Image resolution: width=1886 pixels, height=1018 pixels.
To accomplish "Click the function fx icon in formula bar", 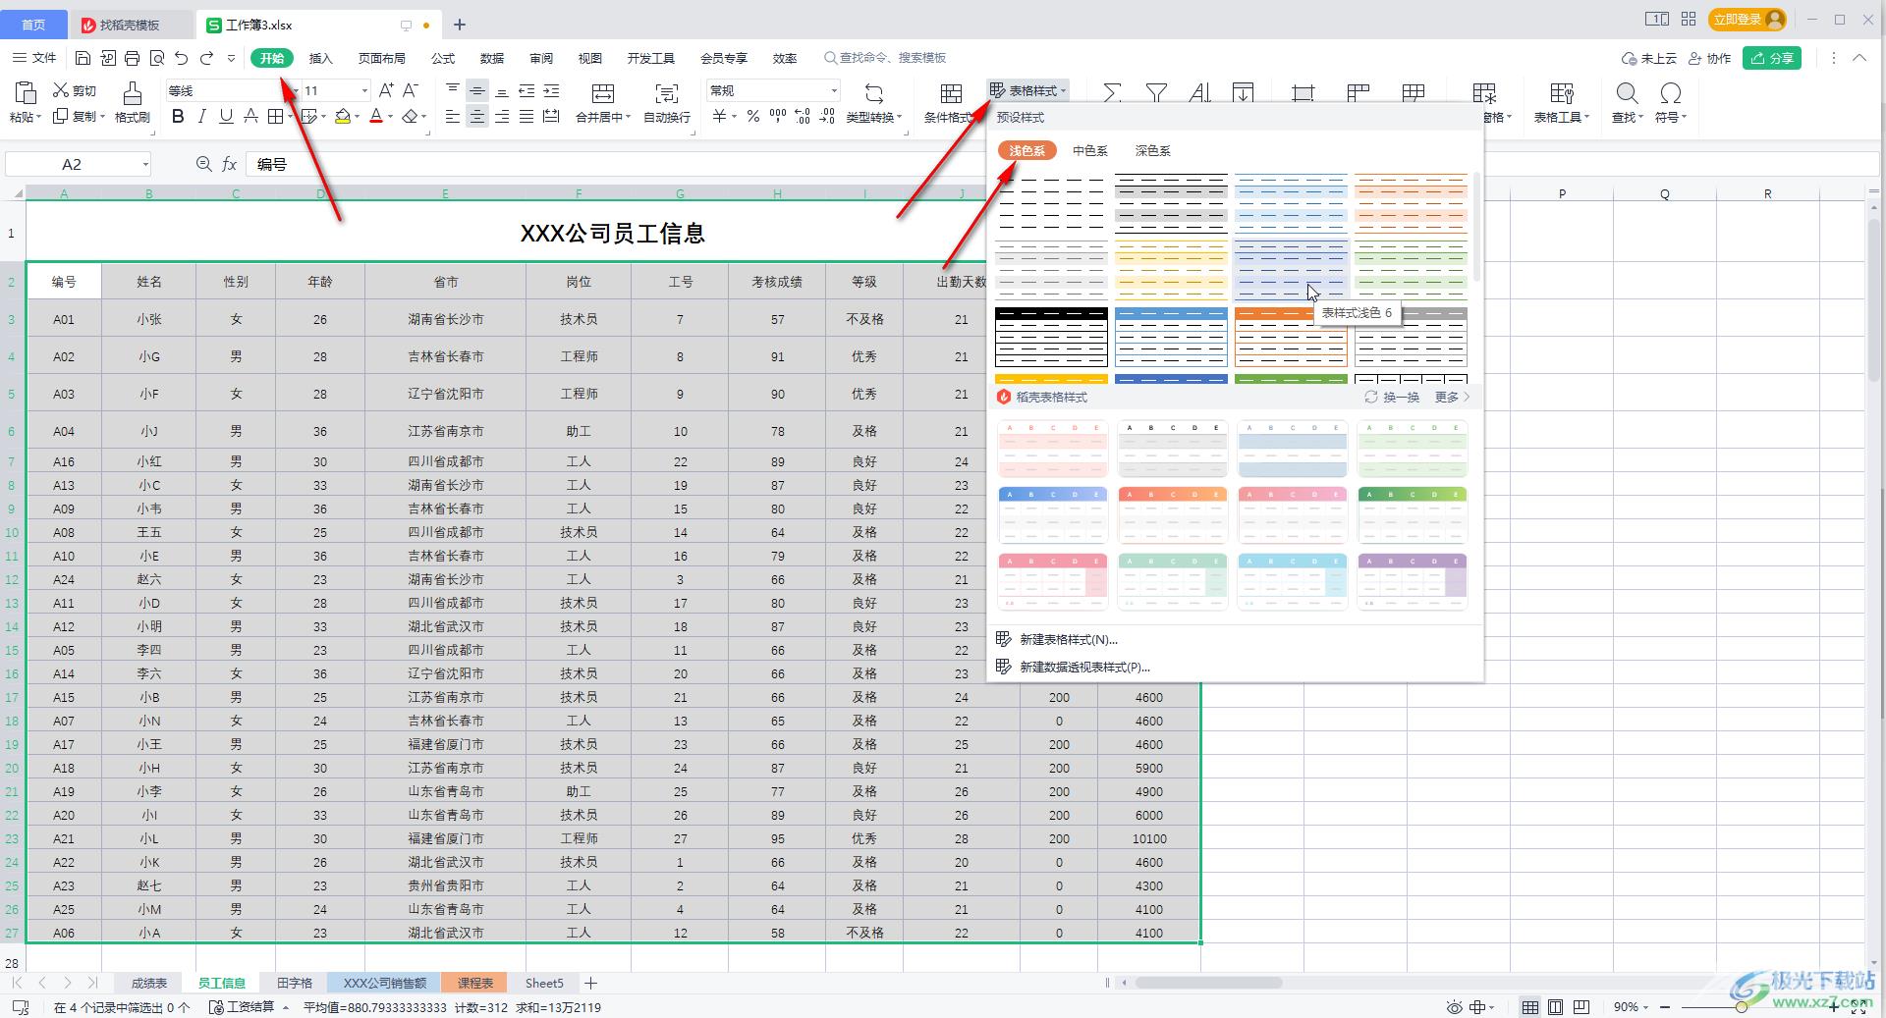I will tap(229, 164).
